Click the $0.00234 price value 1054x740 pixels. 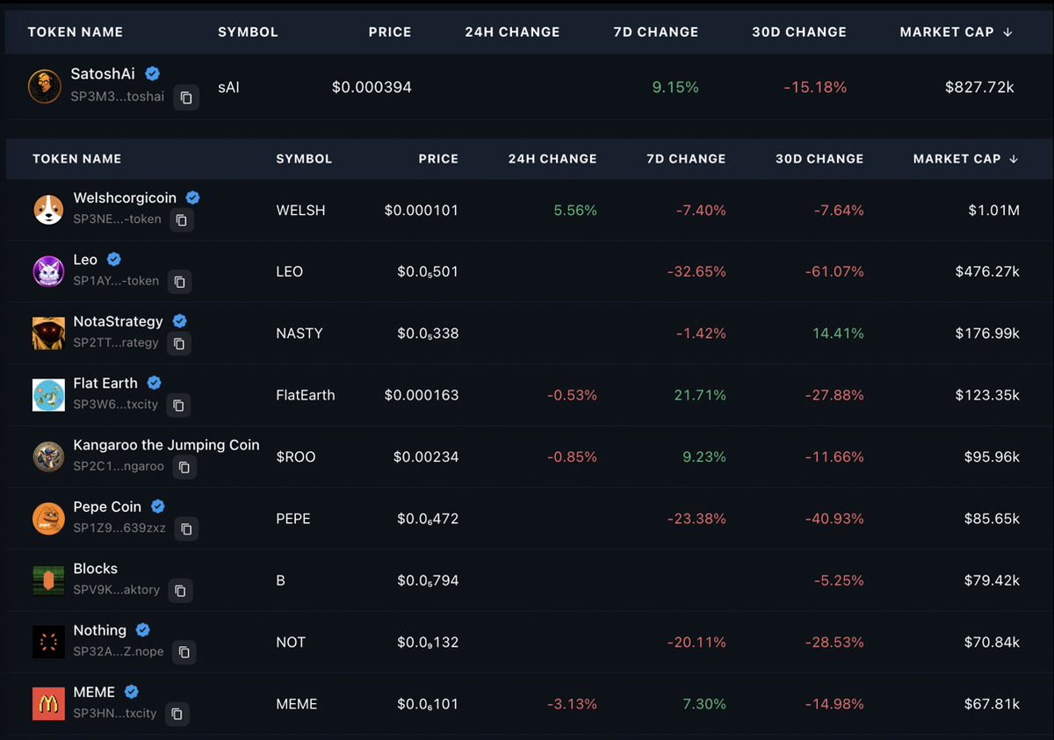(426, 457)
